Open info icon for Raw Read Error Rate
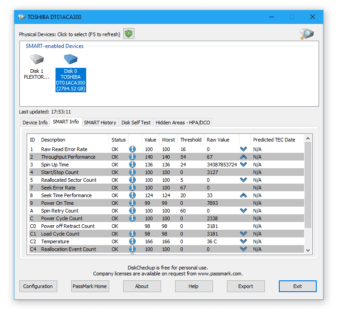 132,149
